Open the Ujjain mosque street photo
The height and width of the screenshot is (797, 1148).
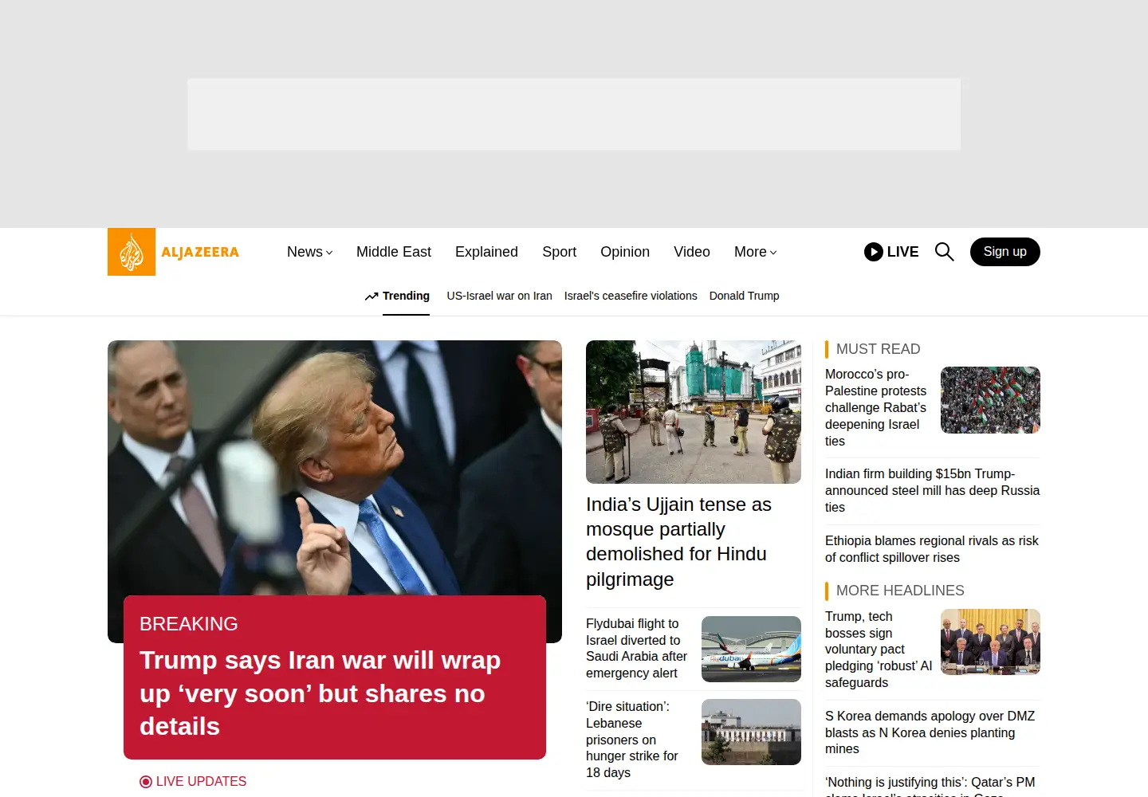tap(694, 412)
